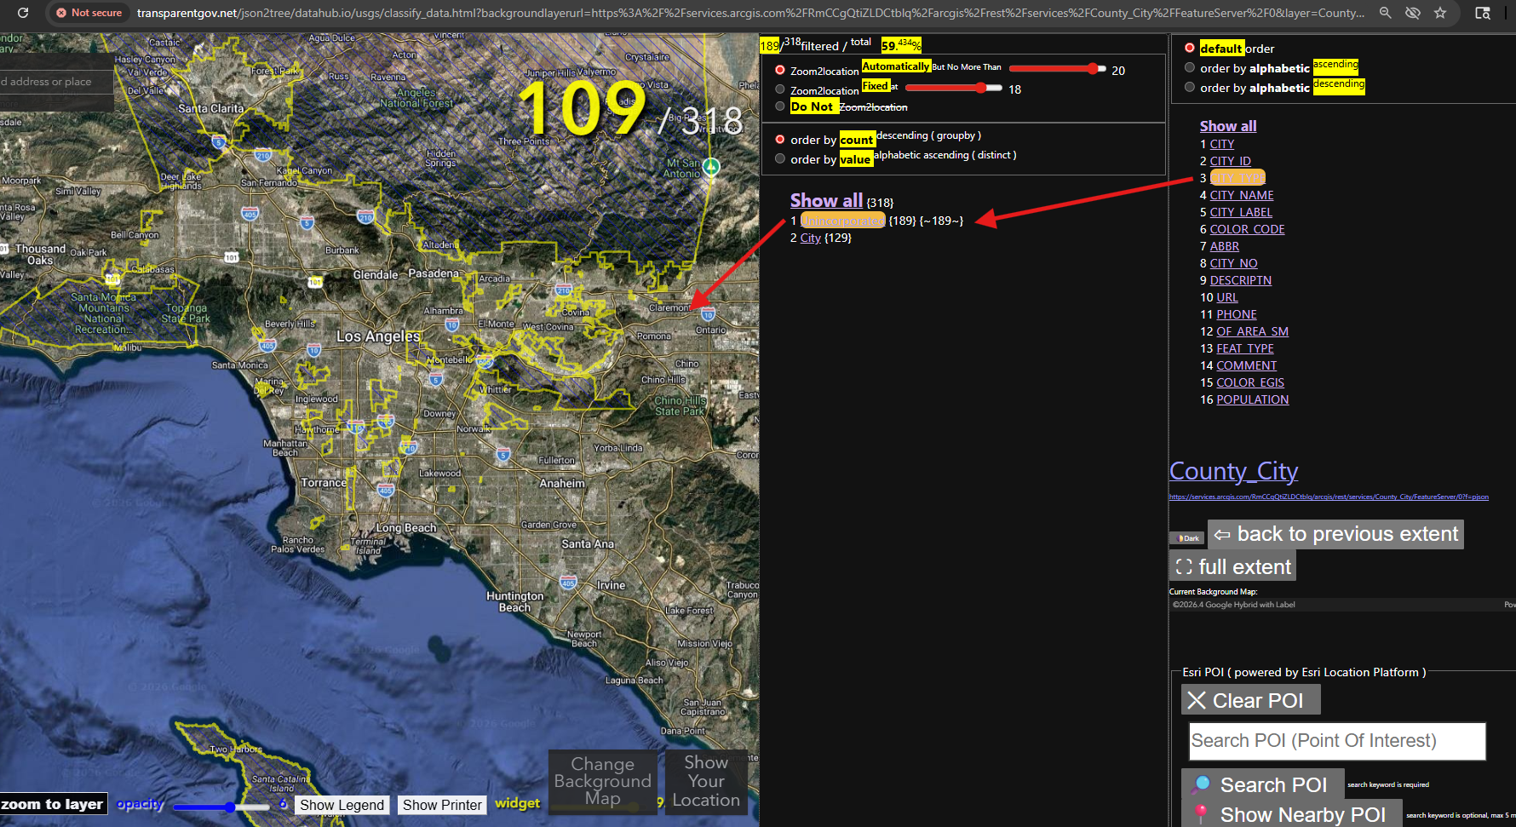Open the POPULATION field link

tap(1252, 399)
